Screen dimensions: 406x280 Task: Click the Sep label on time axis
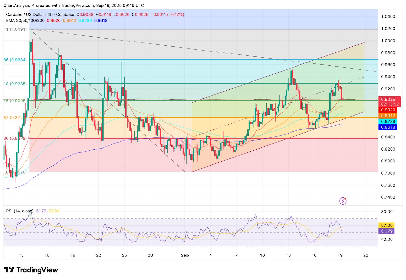(x=185, y=255)
